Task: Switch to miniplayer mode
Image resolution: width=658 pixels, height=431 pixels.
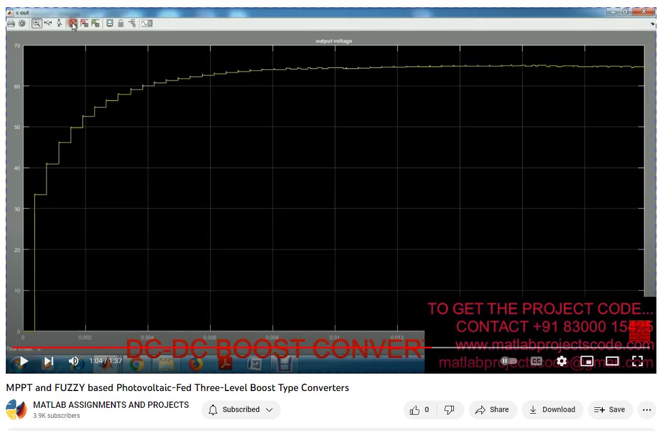Action: [x=586, y=361]
